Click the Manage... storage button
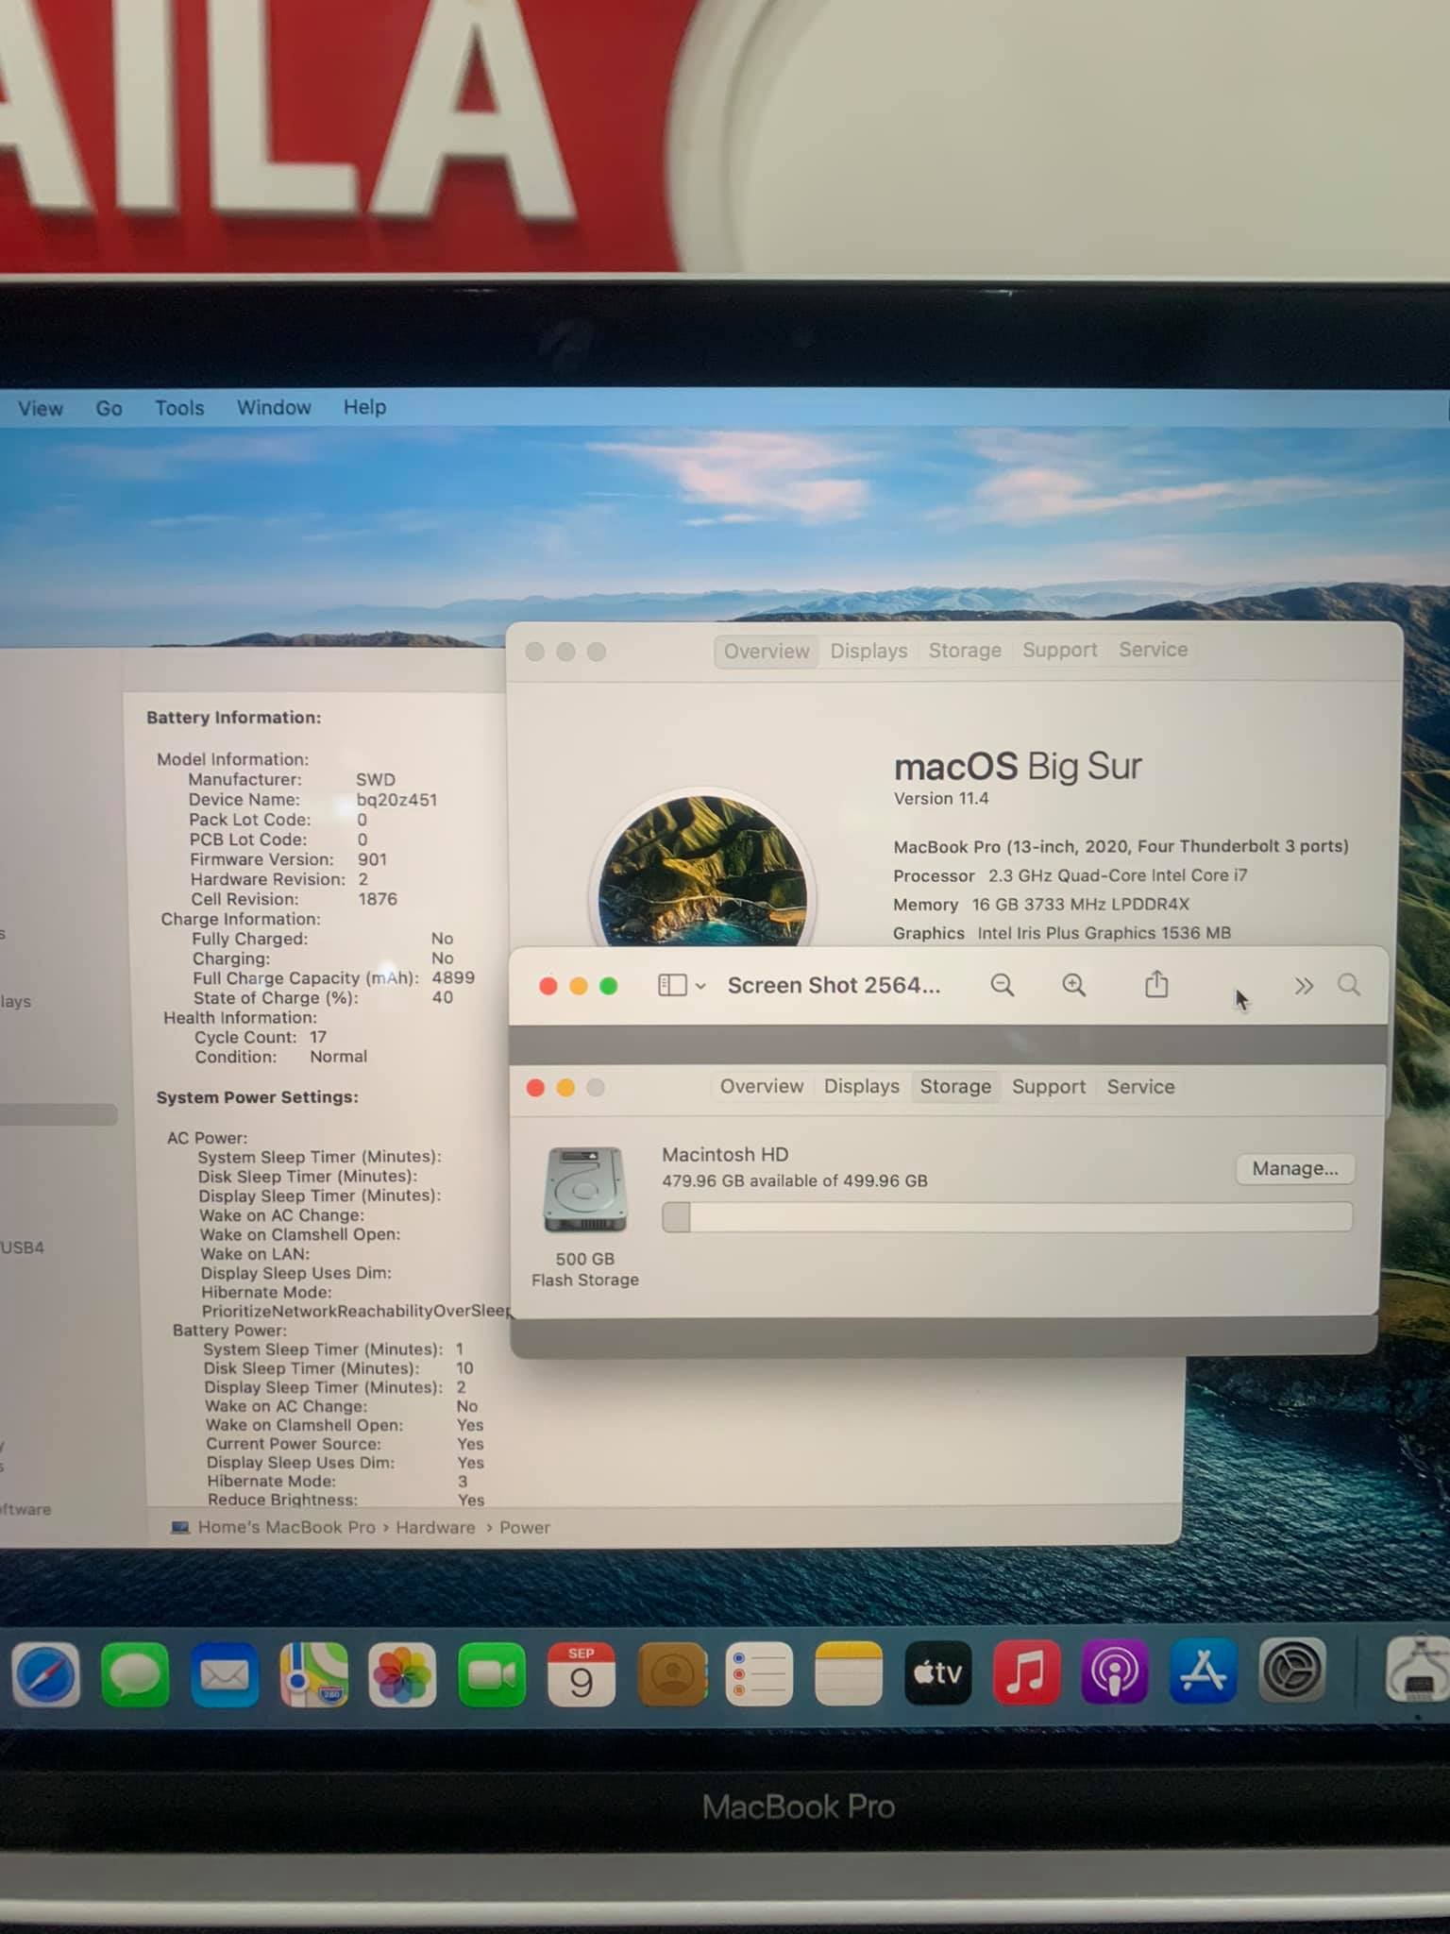 point(1294,1168)
